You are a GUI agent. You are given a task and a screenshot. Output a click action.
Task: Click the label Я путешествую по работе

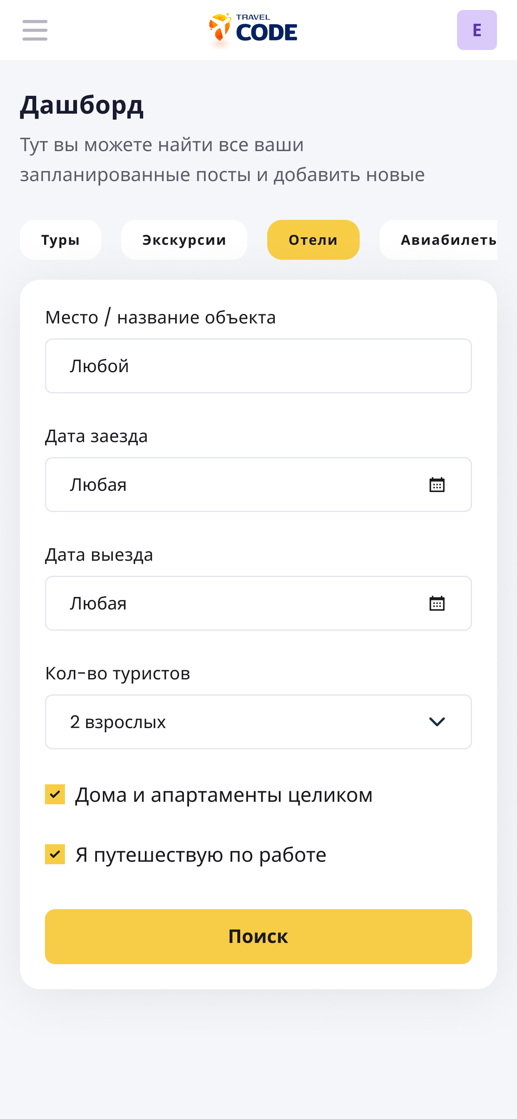201,855
